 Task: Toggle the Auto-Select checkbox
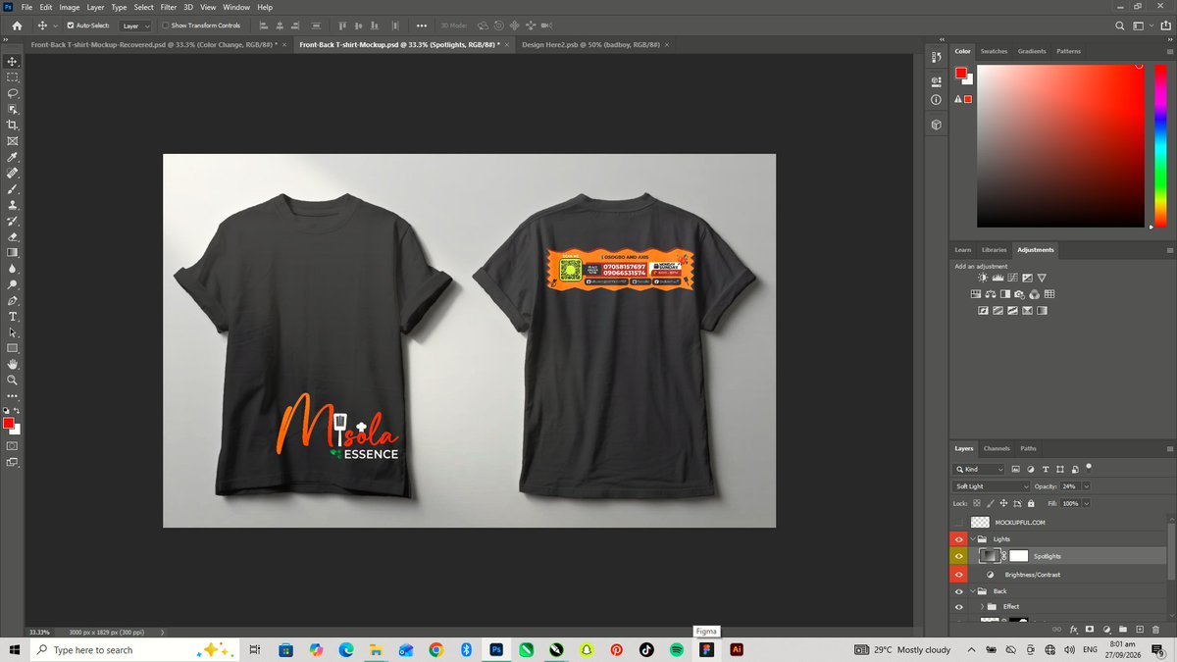tap(70, 25)
